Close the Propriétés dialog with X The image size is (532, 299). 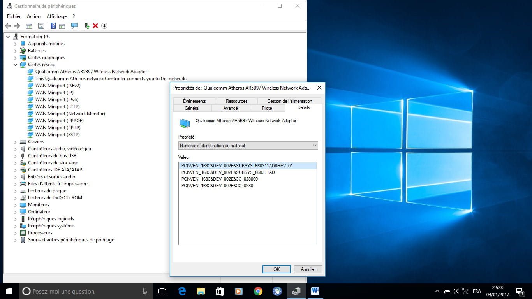(x=319, y=88)
